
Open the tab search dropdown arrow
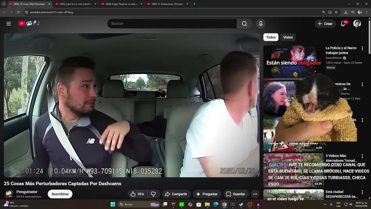point(4,4)
